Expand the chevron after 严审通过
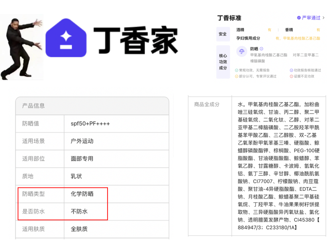Viewport: 329px width, 242px height. pos(323,18)
